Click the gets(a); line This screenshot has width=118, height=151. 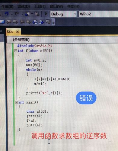coord(34,116)
